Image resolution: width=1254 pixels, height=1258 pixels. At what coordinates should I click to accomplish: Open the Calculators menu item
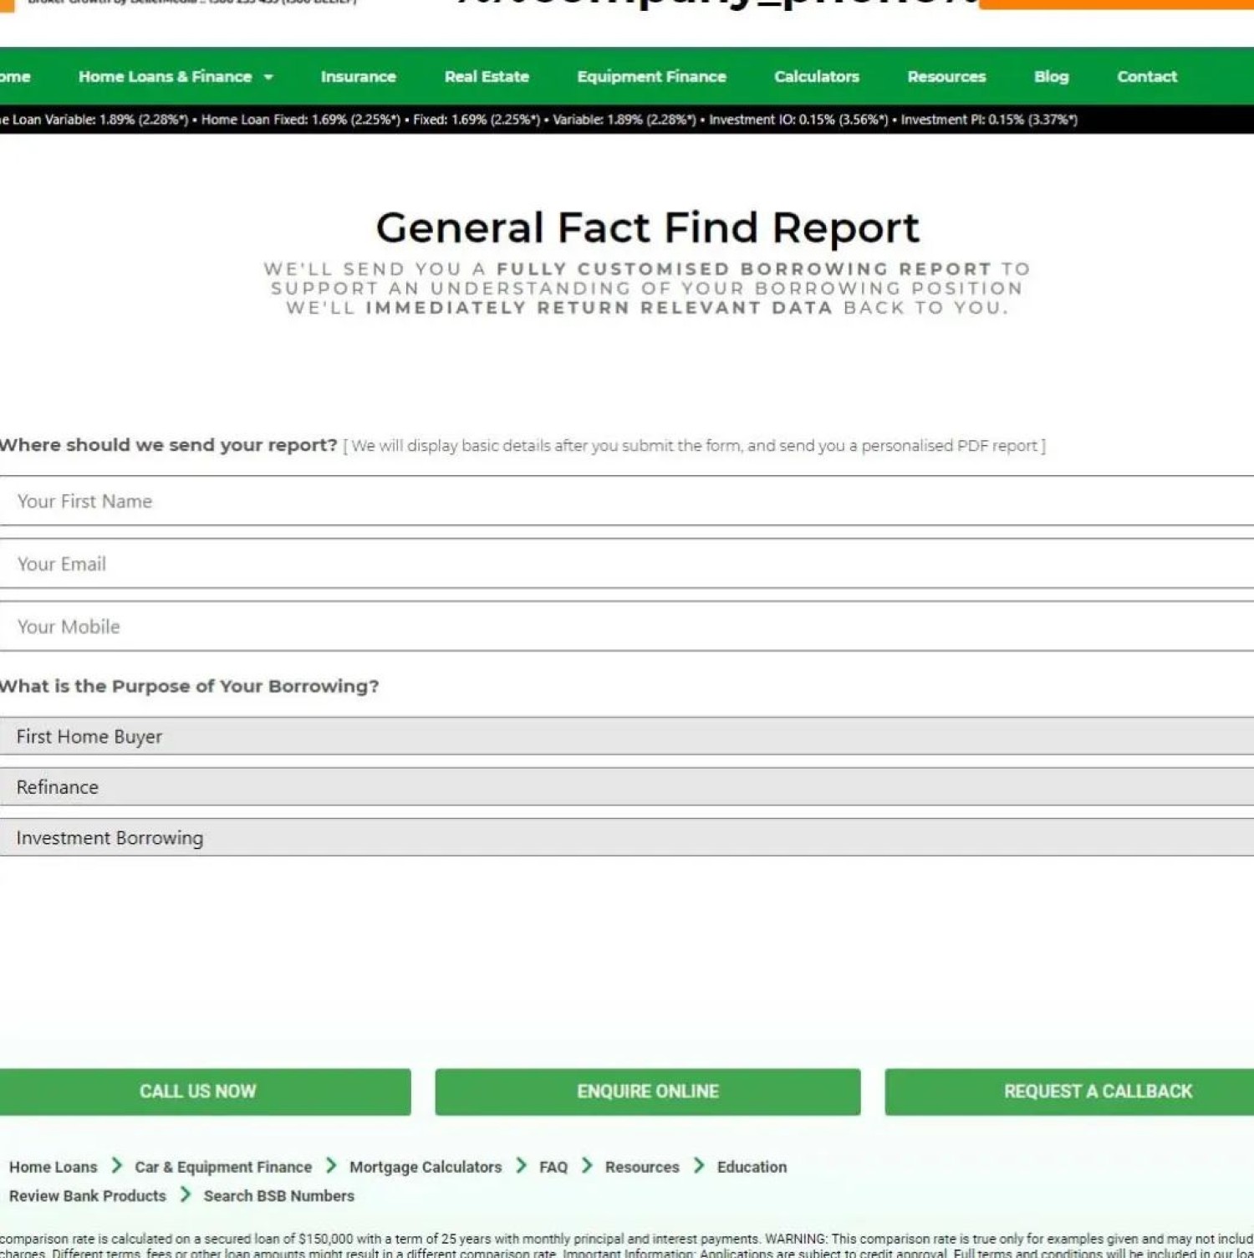(x=816, y=77)
